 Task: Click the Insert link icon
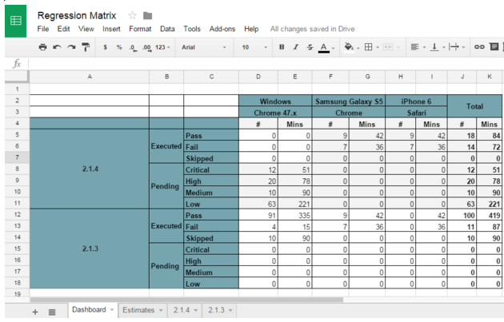coord(479,47)
